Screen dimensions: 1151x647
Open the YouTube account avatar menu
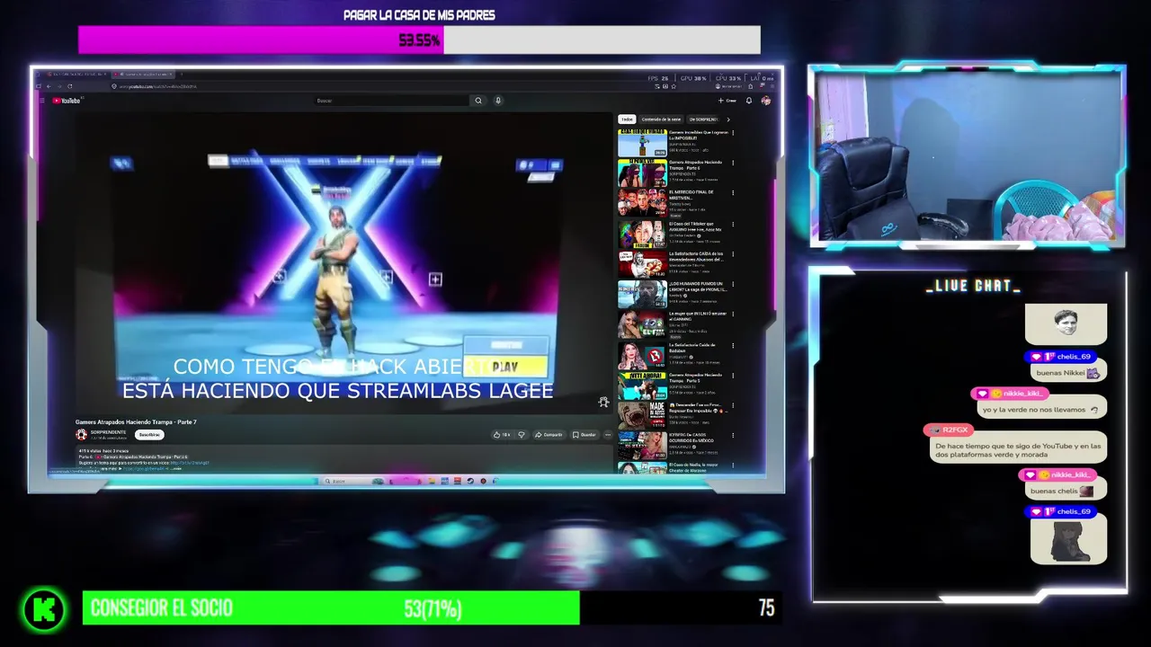766,101
